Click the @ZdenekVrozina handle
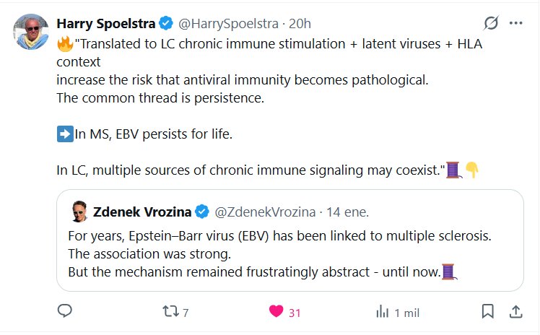This screenshot has height=335, width=540. click(x=266, y=212)
